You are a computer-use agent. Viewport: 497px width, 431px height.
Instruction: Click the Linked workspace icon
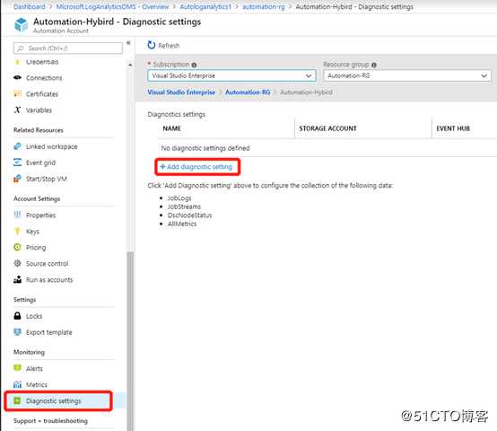17,146
